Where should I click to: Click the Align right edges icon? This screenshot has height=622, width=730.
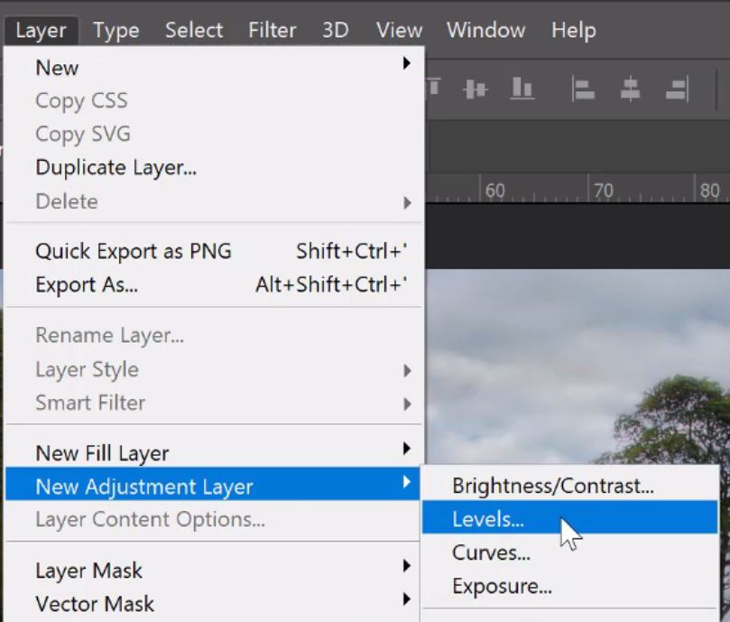(676, 88)
